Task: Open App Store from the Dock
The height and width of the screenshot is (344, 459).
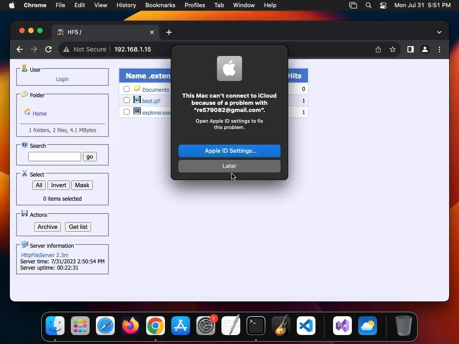Action: click(x=181, y=326)
